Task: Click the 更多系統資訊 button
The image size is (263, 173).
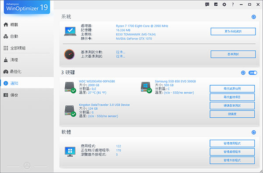Action: click(233, 32)
